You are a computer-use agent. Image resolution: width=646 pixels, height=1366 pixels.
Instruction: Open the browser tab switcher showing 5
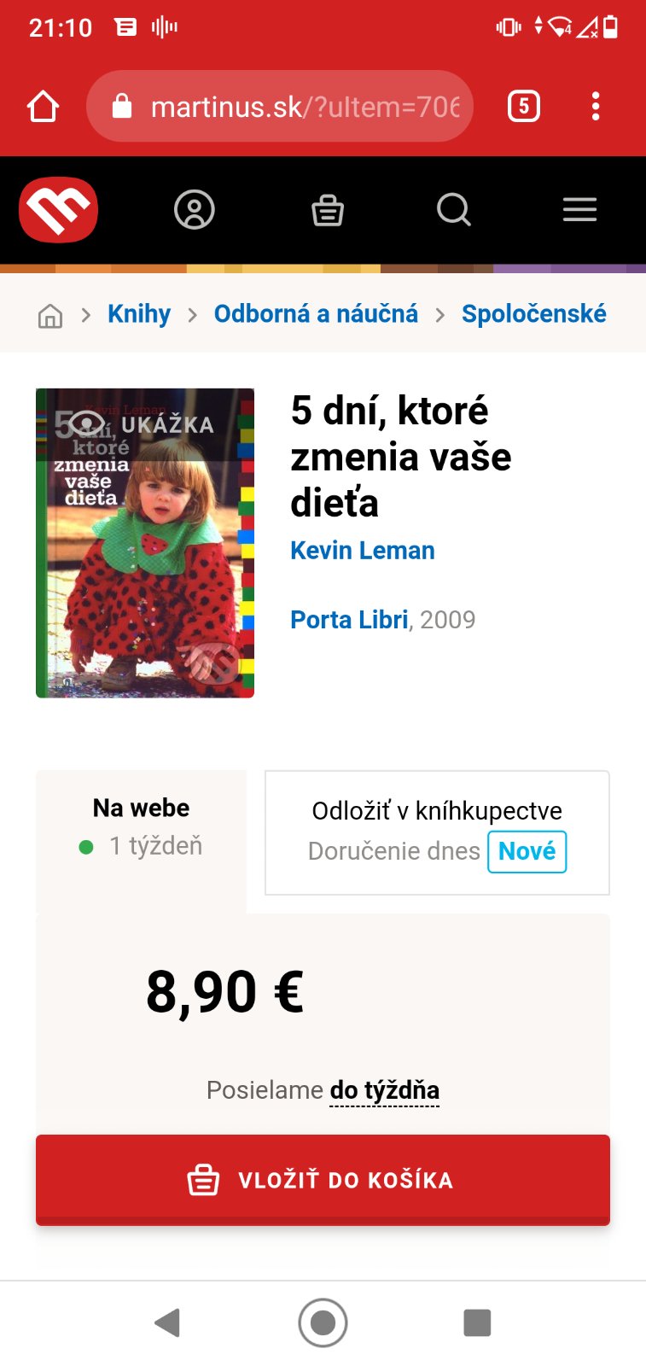524,107
